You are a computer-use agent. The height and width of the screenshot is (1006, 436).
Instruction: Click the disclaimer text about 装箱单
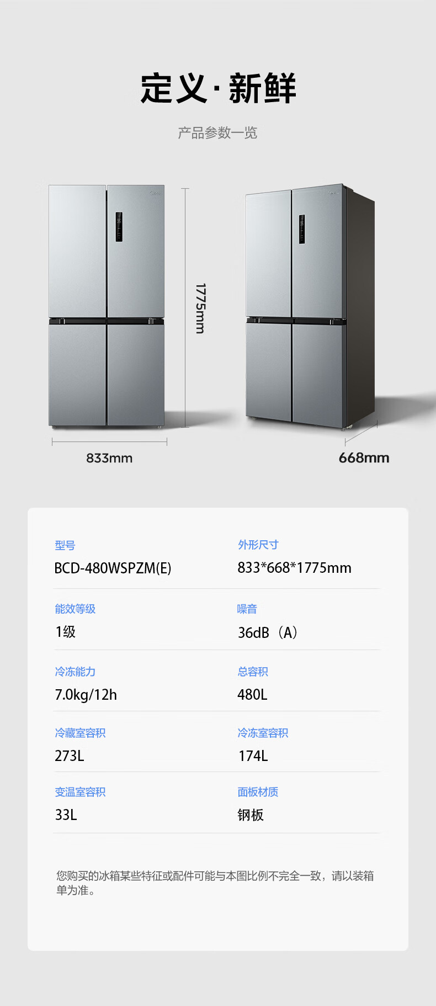pyautogui.click(x=215, y=883)
